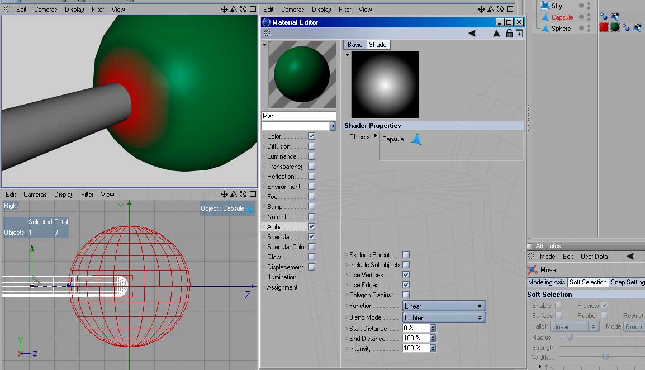Click the material name field Mat
Viewport: 645px width, 370px height.
coord(298,116)
